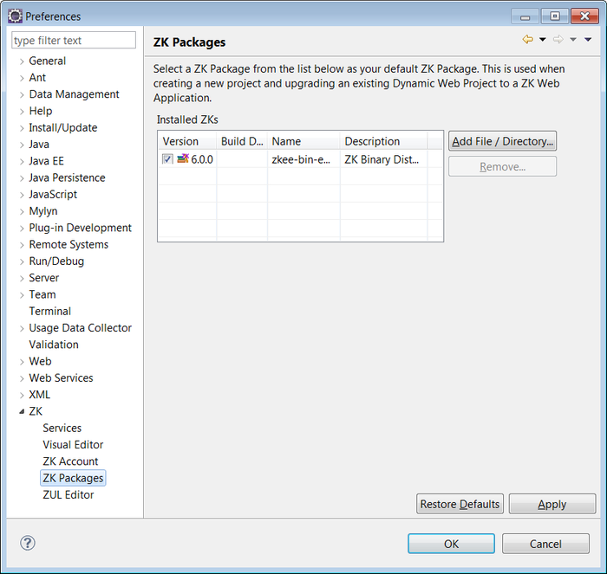This screenshot has width=607, height=574.
Task: Focus the type filter text field
Action: click(74, 40)
